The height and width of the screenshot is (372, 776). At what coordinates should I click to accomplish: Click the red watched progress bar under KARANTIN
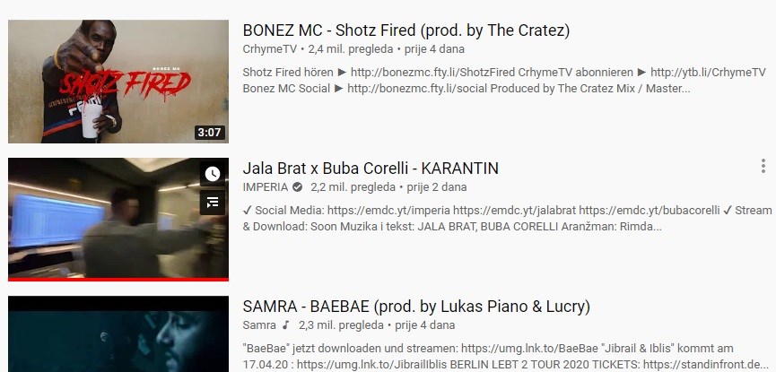(118, 280)
